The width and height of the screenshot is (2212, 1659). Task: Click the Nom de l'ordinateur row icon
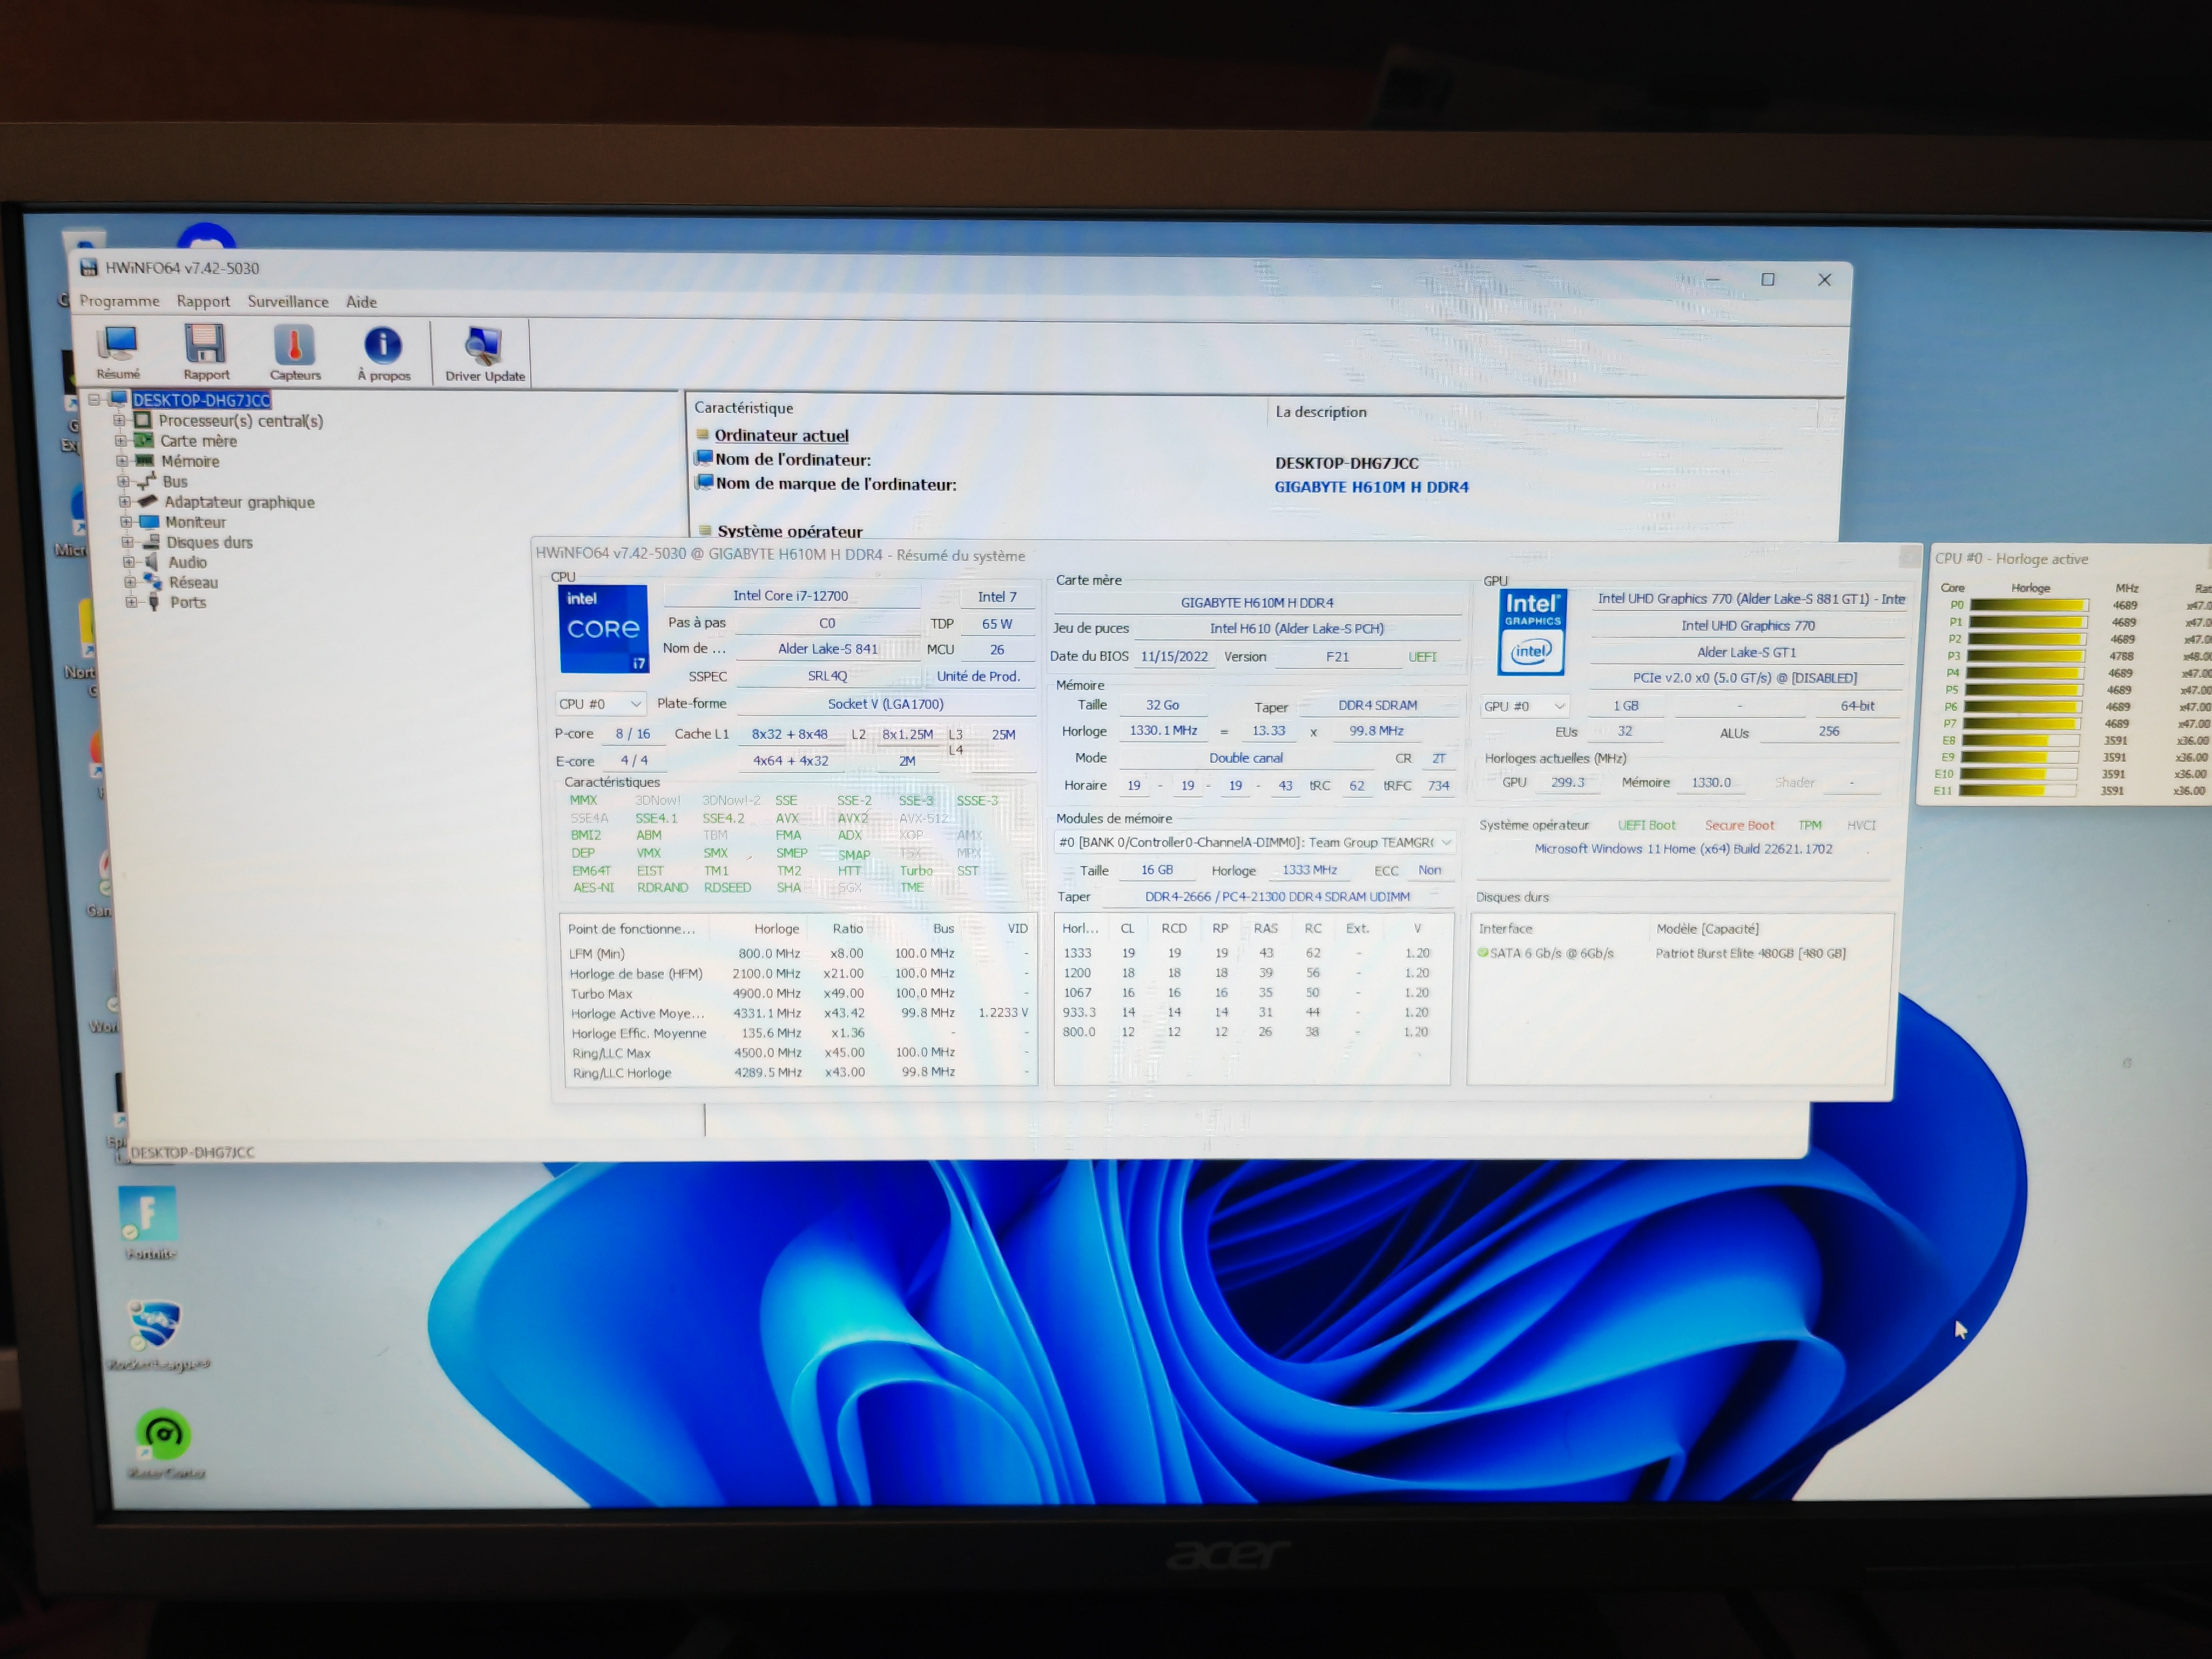(704, 459)
